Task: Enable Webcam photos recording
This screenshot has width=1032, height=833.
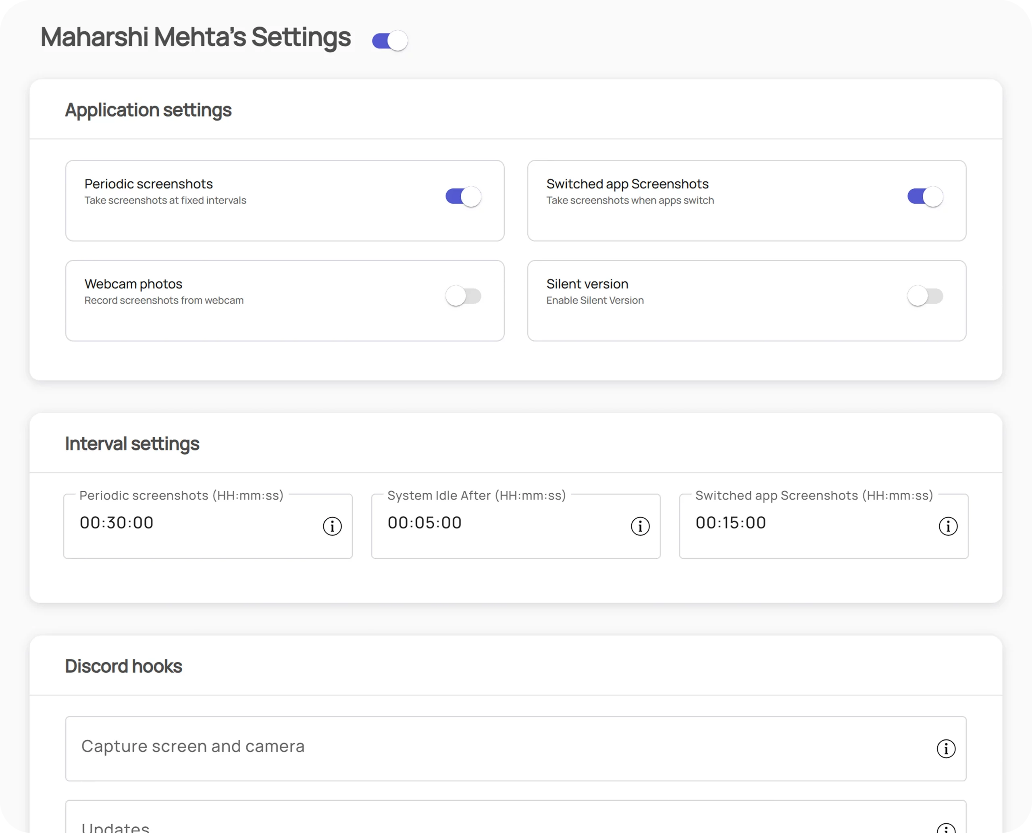Action: point(463,296)
